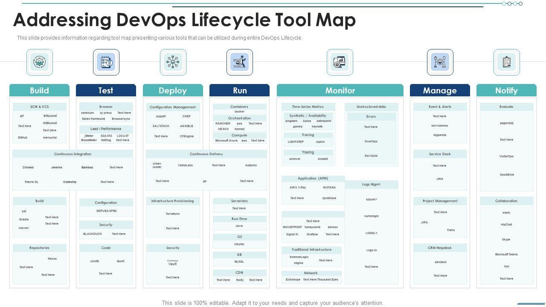This screenshot has height=307, width=546.
Task: Click the 'Orchestration' section label
Action: (239, 118)
